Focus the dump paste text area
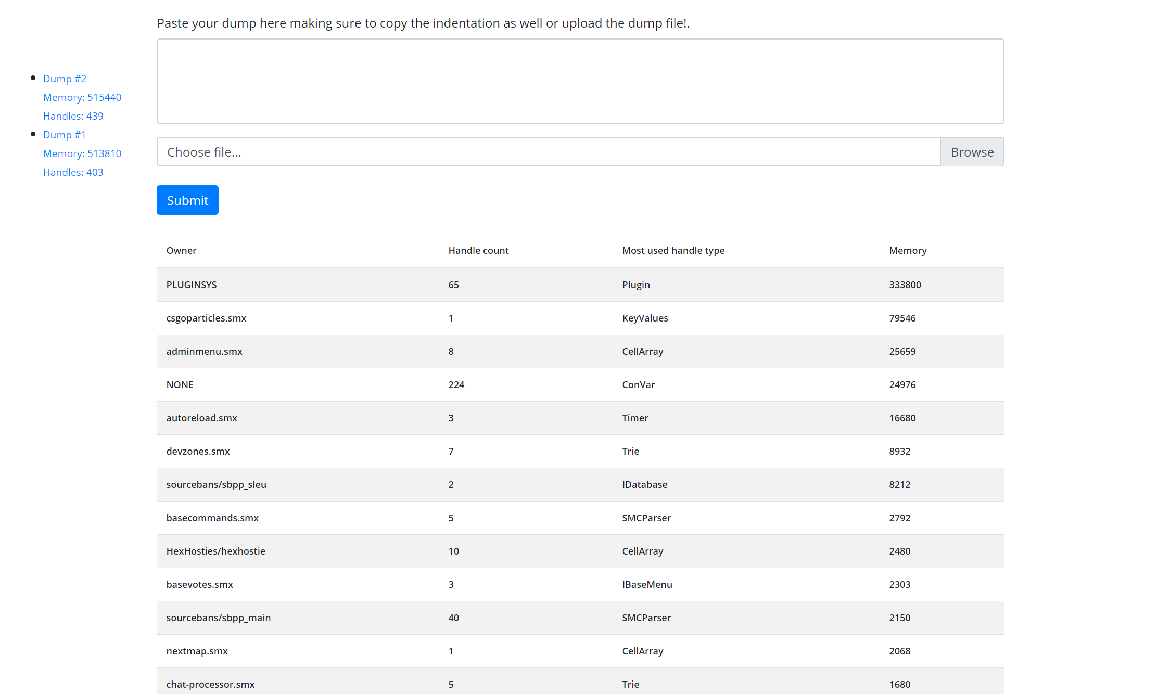The width and height of the screenshot is (1158, 694). point(580,82)
